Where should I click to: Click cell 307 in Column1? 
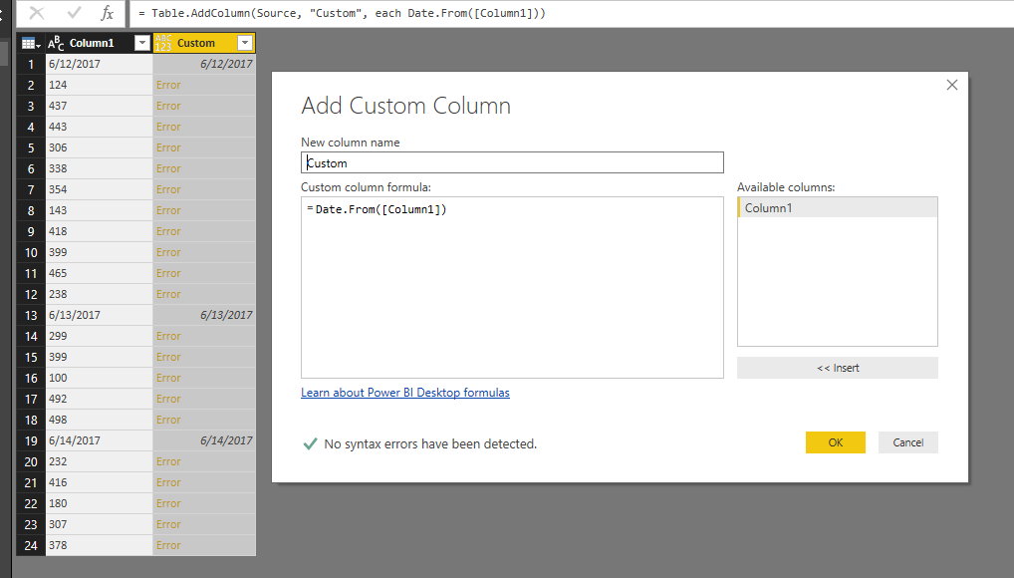99,524
